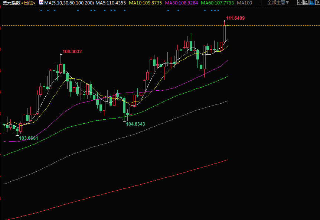Open the 全部主题 dropdown
This screenshot has height=220, width=320.
pos(278,3)
